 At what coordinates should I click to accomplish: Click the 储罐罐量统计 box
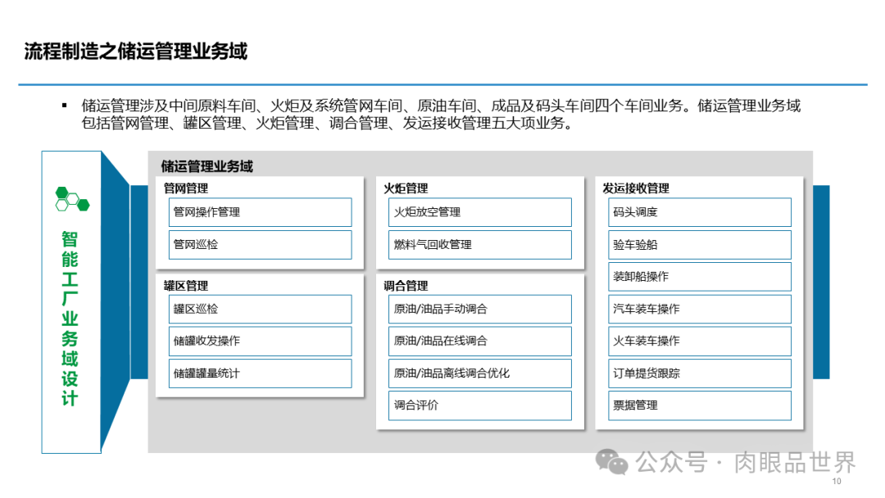click(x=261, y=373)
